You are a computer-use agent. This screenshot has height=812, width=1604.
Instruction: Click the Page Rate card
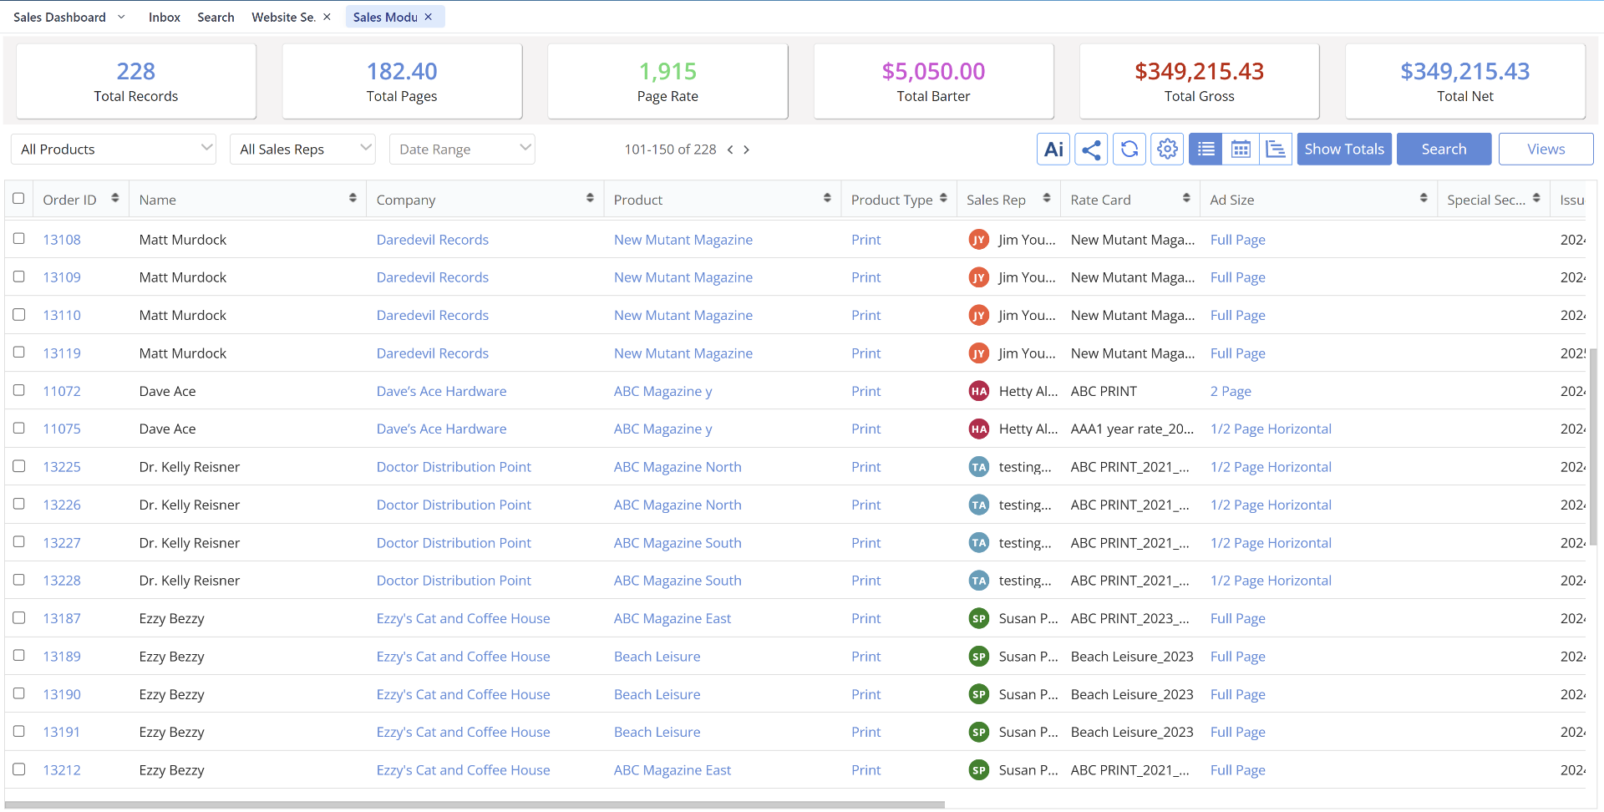pyautogui.click(x=667, y=82)
